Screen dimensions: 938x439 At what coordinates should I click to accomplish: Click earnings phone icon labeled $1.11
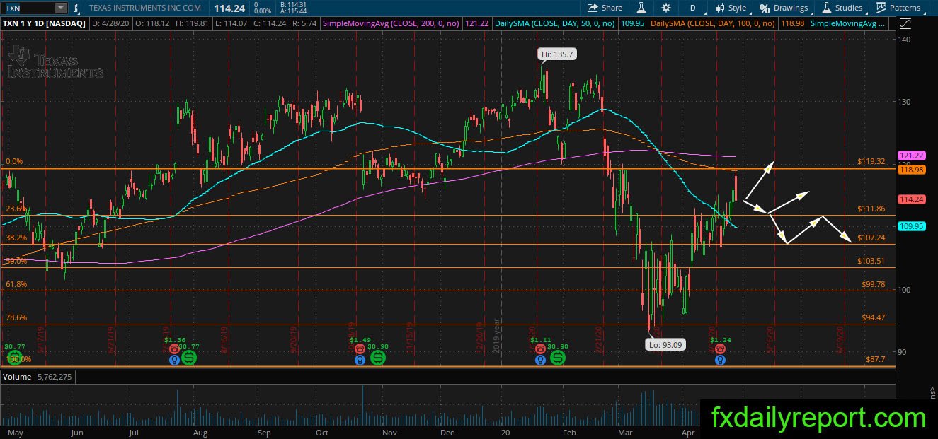[x=540, y=349]
